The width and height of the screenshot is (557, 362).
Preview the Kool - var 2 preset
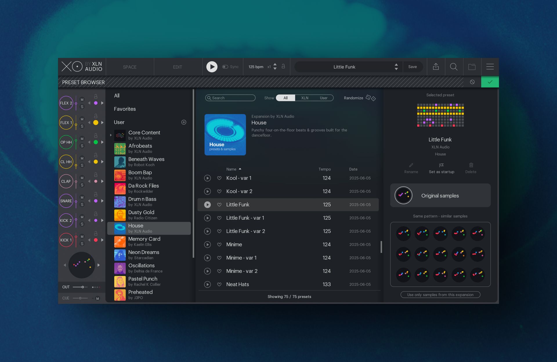pyautogui.click(x=207, y=191)
